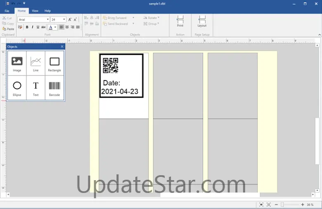Insert an Image object from Objects panel
The image size is (322, 209).
[x=17, y=63]
